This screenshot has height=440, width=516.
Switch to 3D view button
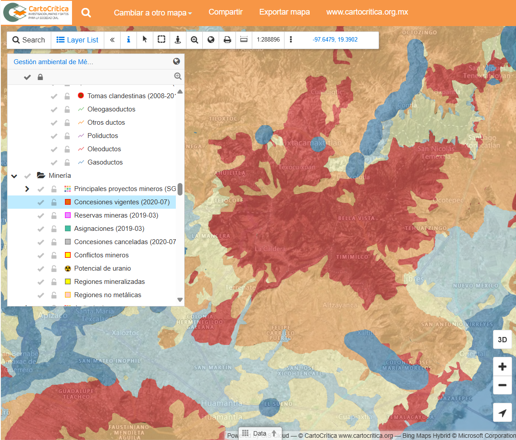502,340
